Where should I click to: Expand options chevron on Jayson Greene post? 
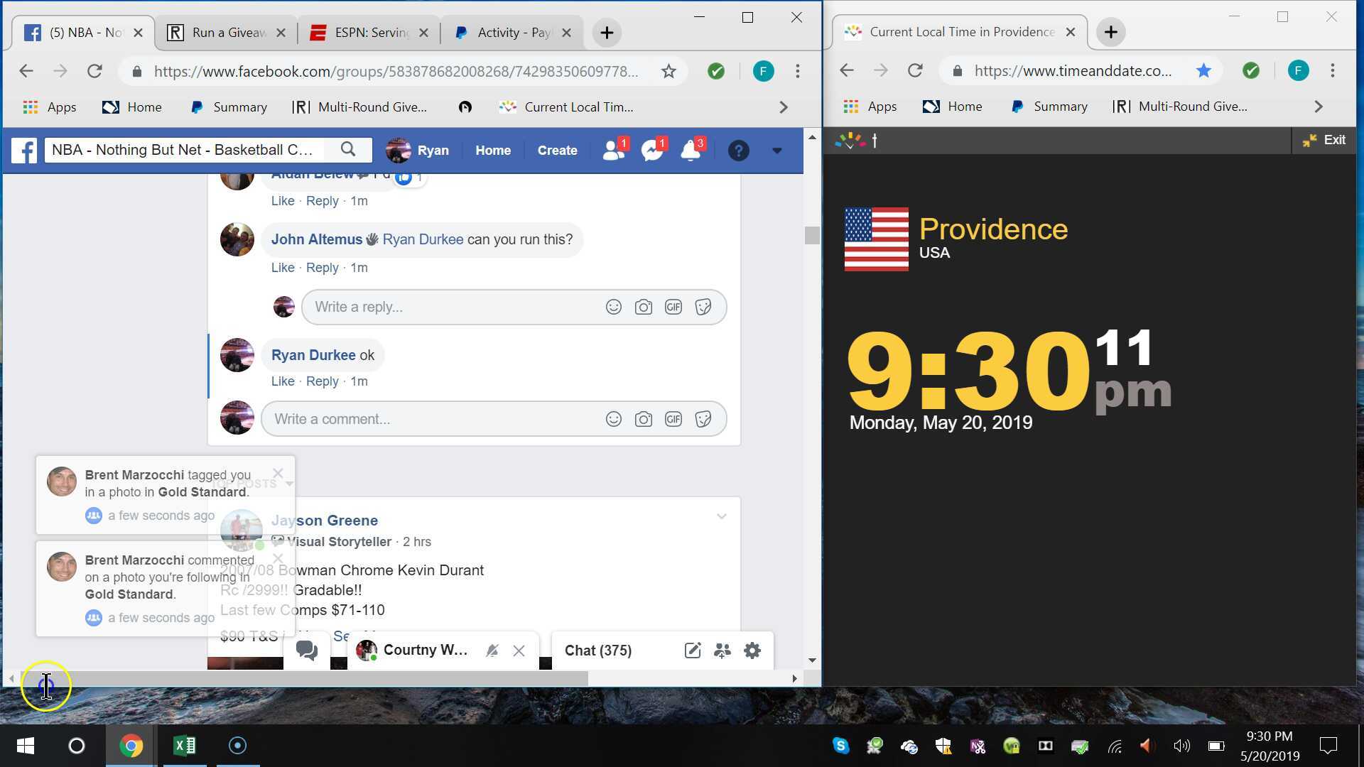tap(721, 516)
